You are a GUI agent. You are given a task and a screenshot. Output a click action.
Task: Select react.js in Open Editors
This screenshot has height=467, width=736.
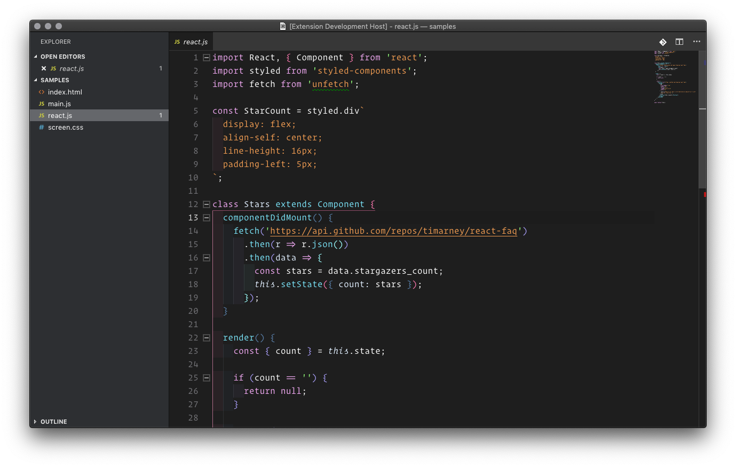click(x=99, y=68)
